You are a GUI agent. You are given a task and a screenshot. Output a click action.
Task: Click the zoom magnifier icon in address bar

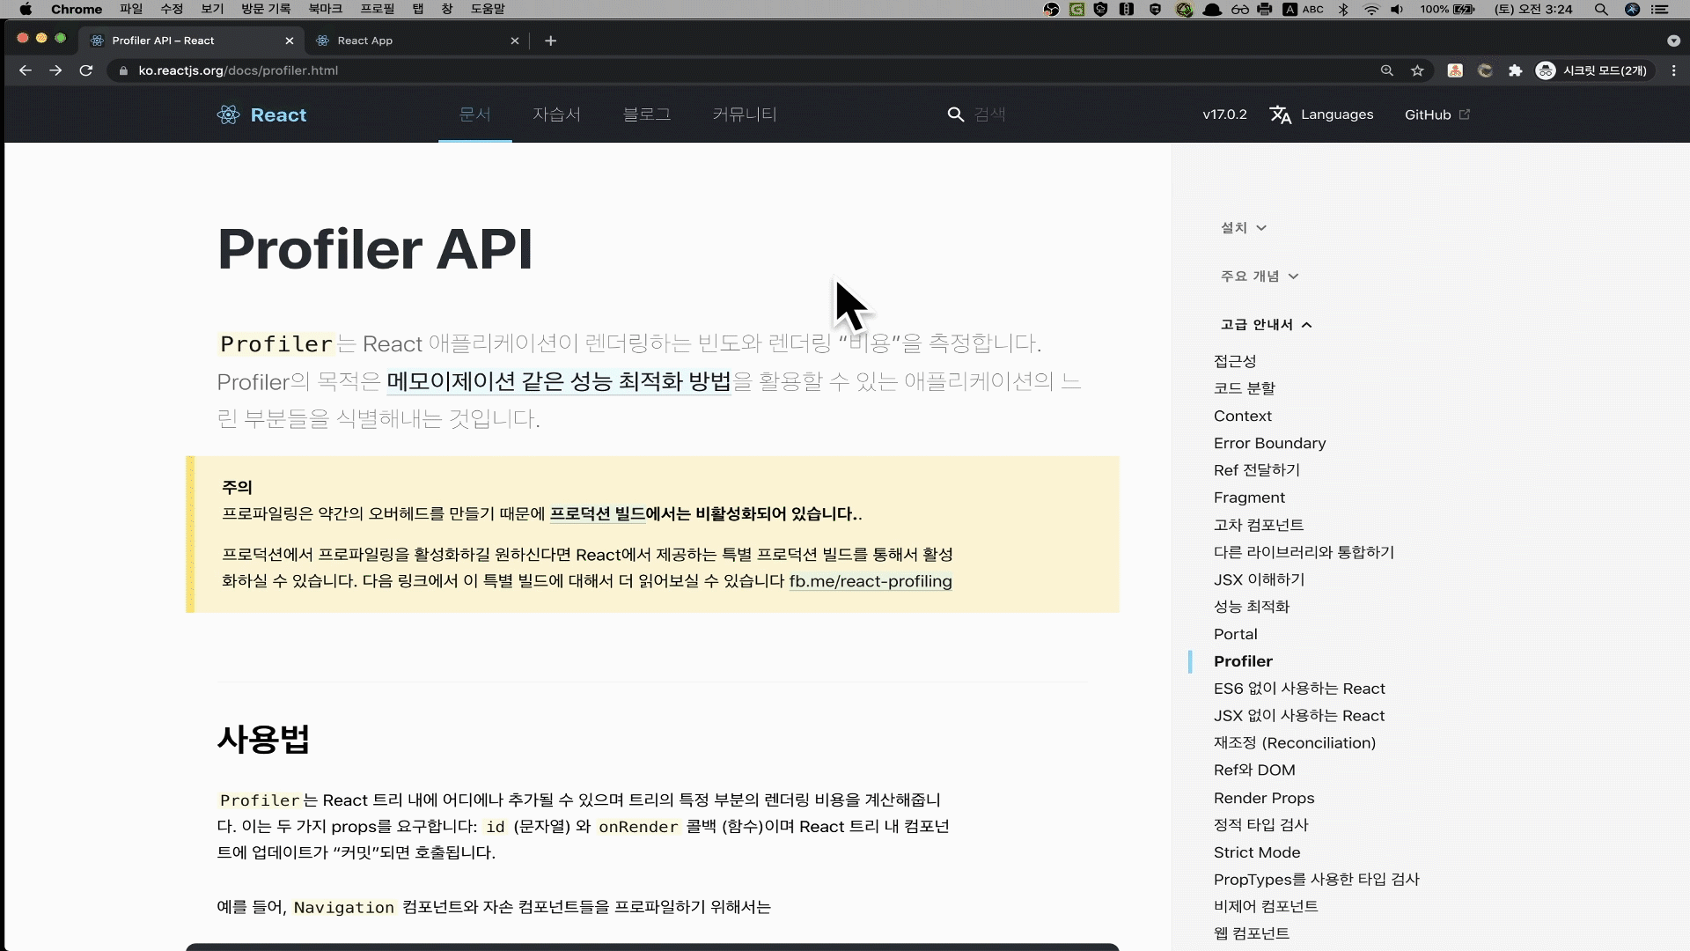point(1387,70)
